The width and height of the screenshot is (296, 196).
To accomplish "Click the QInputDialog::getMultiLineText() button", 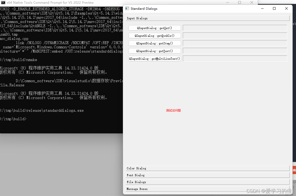I will click(154, 59).
